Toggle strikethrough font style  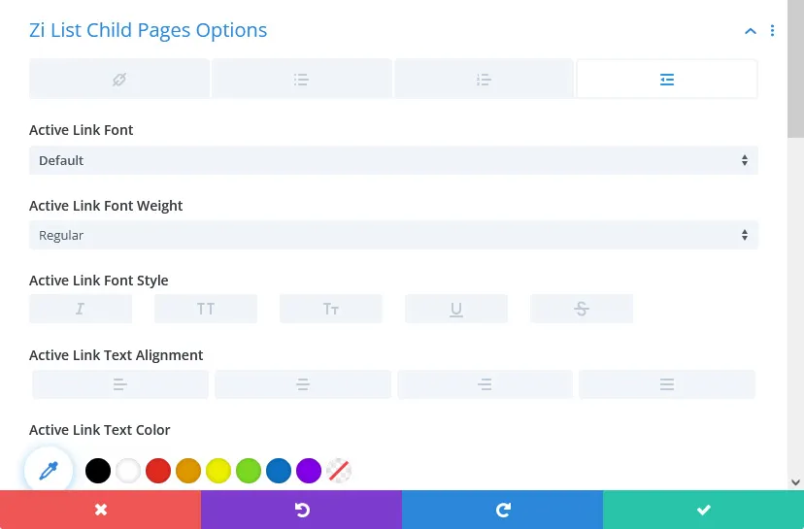click(582, 309)
